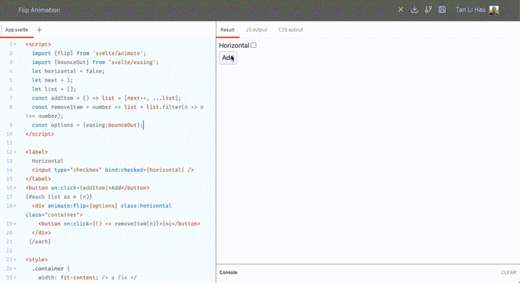Click the Tan Li Hau username

(x=470, y=9)
